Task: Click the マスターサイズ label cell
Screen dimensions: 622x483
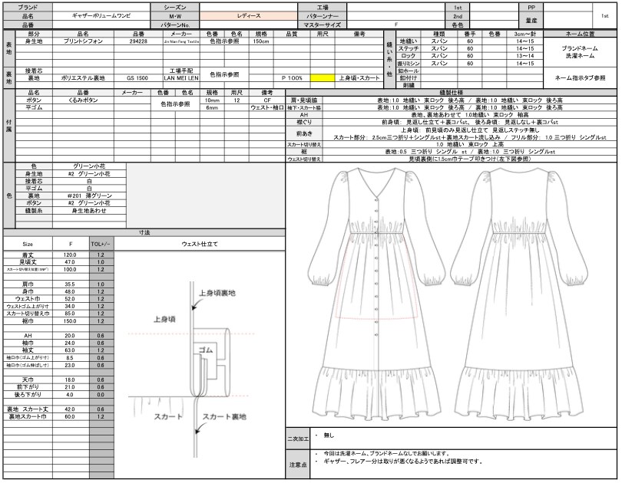Action: (322, 25)
